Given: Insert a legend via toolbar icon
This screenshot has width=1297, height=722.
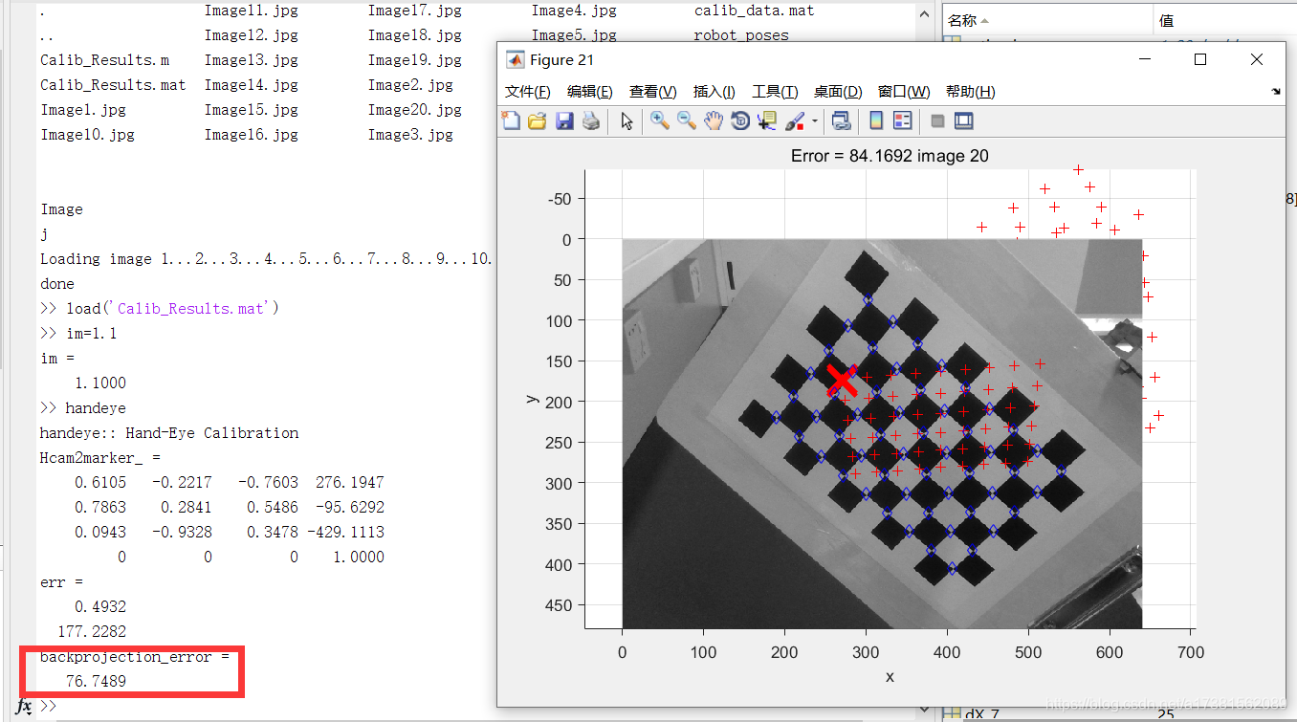Looking at the screenshot, I should 902,120.
